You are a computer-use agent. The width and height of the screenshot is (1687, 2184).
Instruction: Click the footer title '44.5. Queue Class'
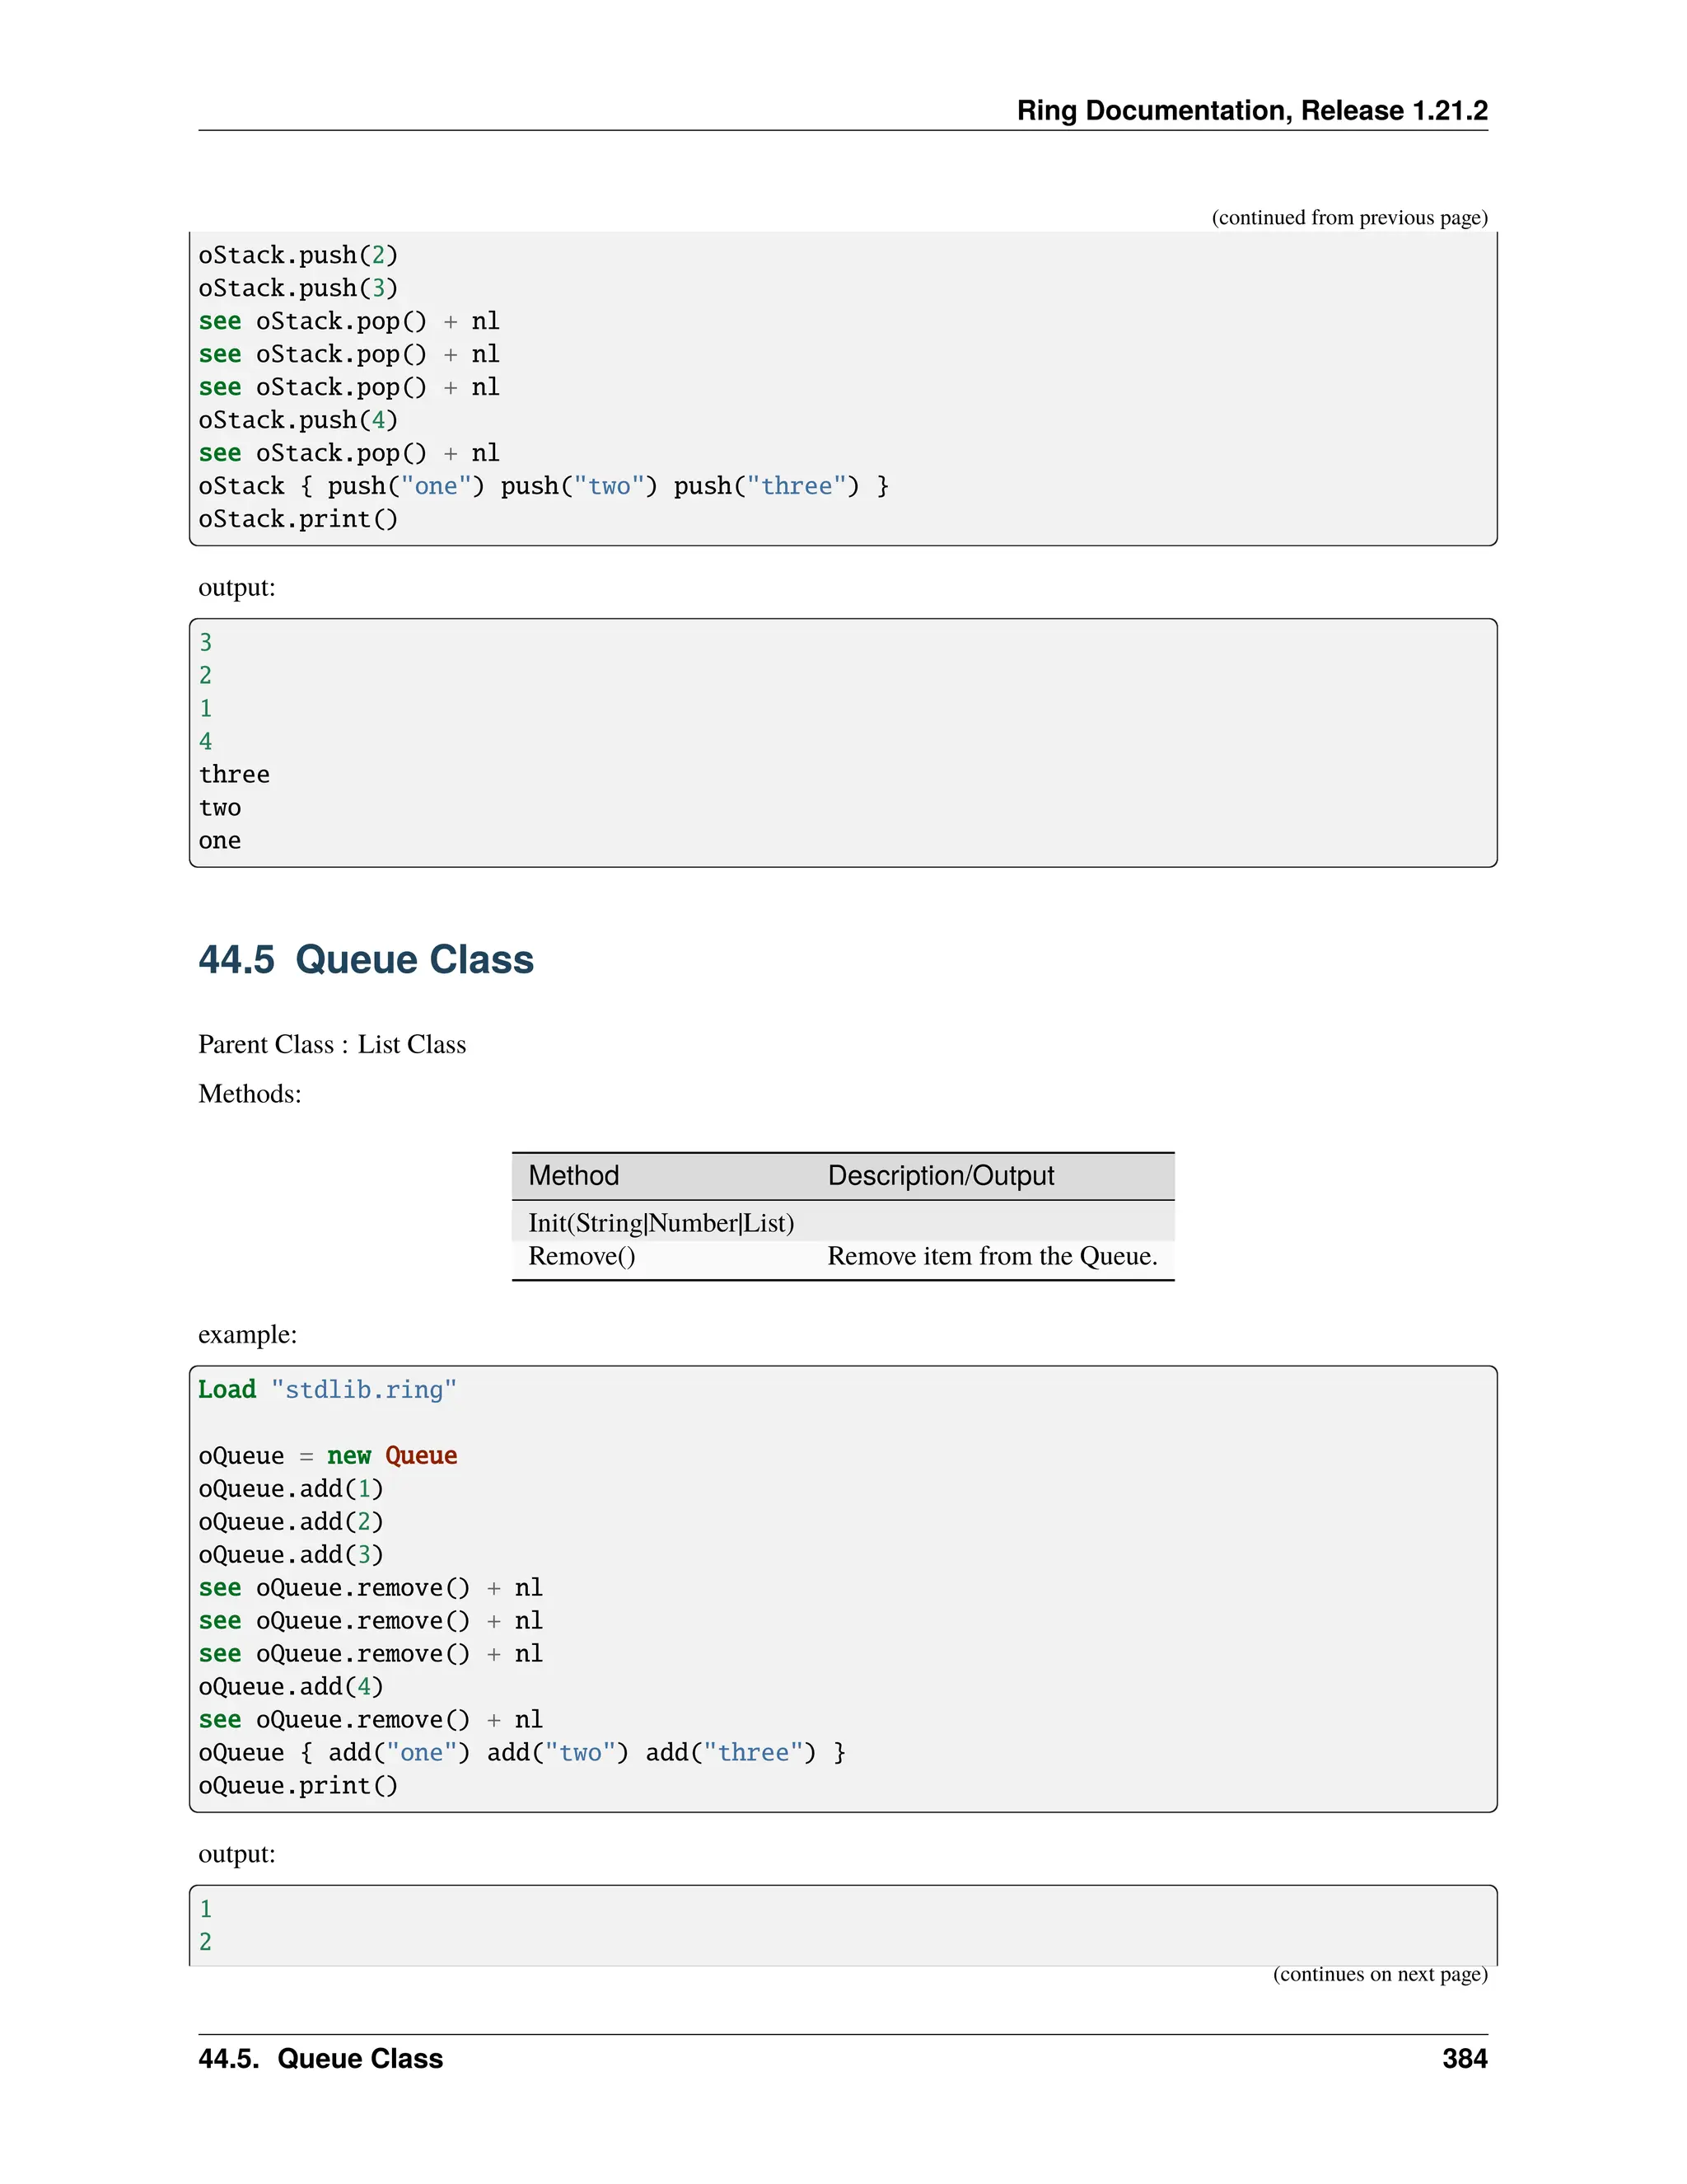[320, 2059]
